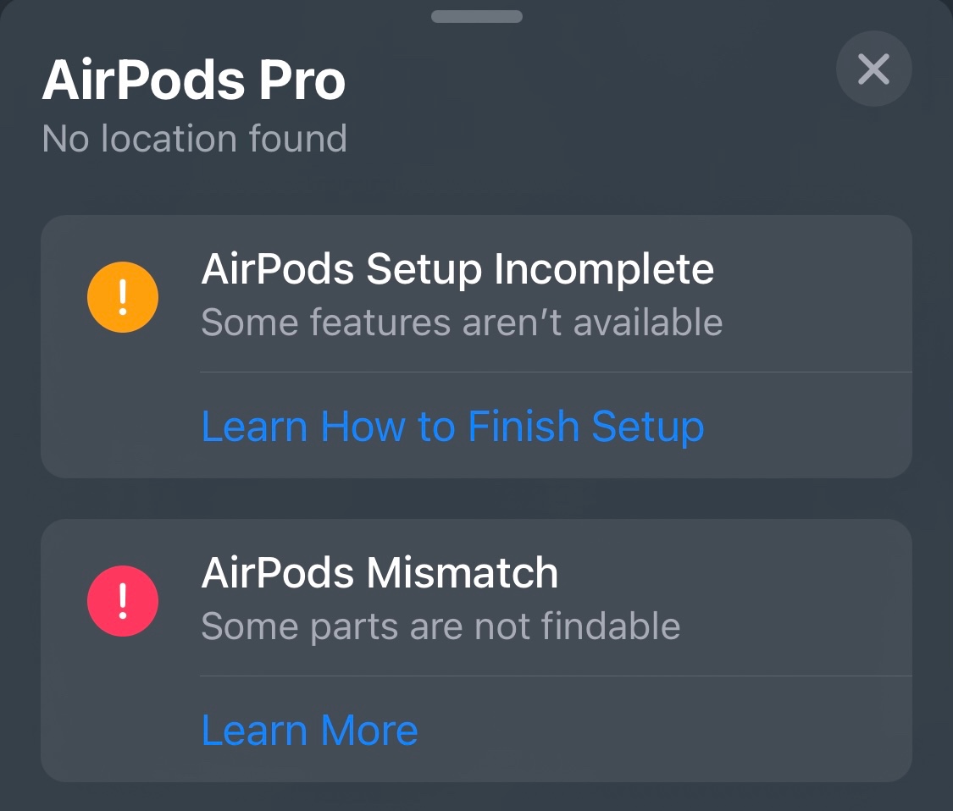Click empty space right of Finish Setup link
953x811 pixels.
(805, 426)
